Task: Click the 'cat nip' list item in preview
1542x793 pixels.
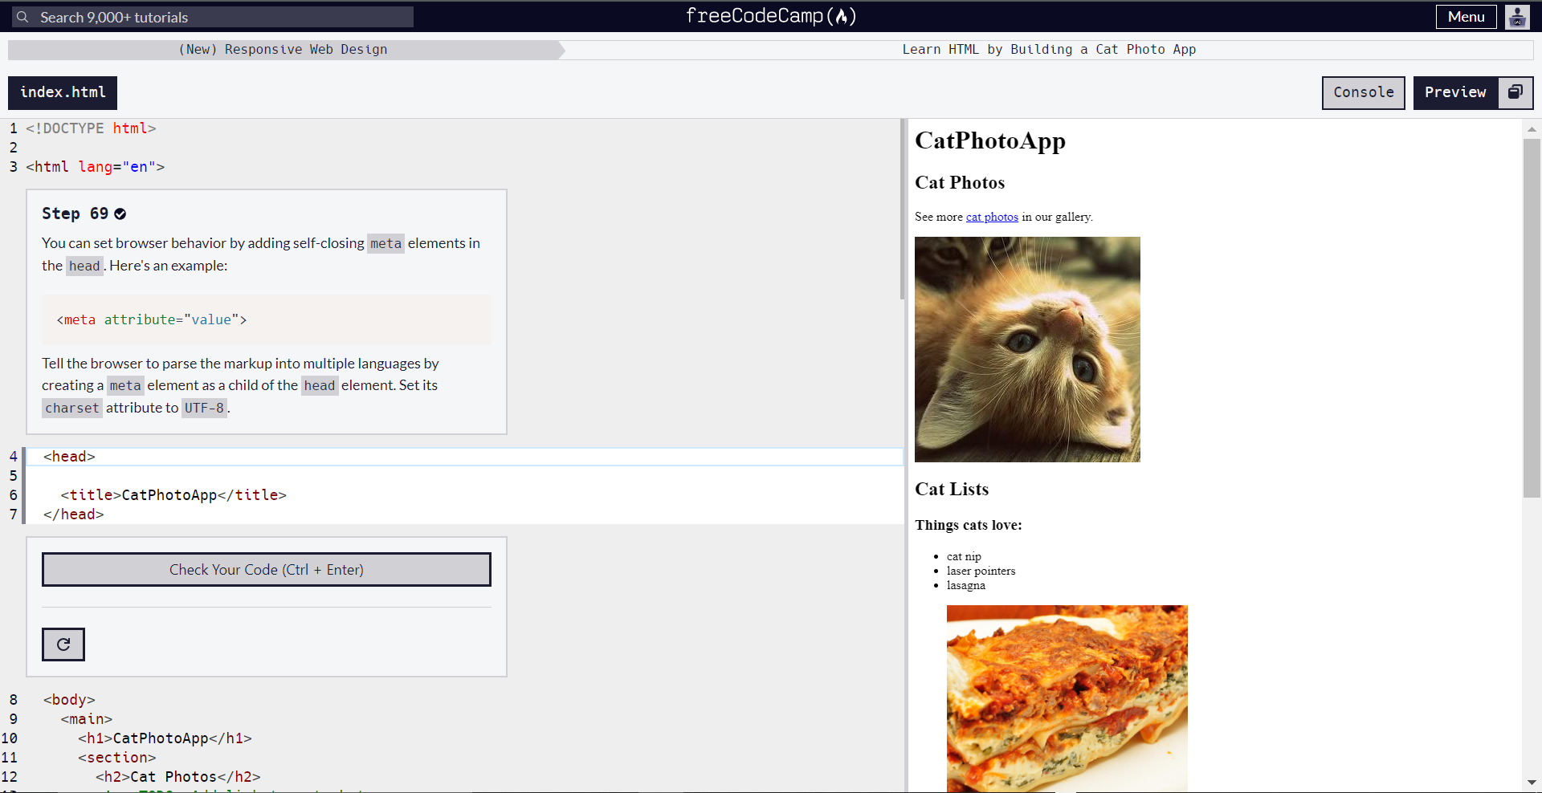Action: [x=964, y=556]
